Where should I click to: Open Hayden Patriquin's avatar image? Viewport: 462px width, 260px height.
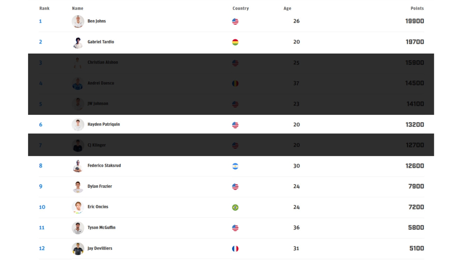pyautogui.click(x=78, y=125)
